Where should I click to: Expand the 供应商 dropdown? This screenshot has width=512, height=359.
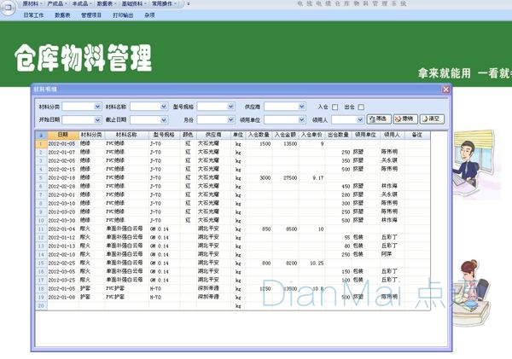[302, 107]
